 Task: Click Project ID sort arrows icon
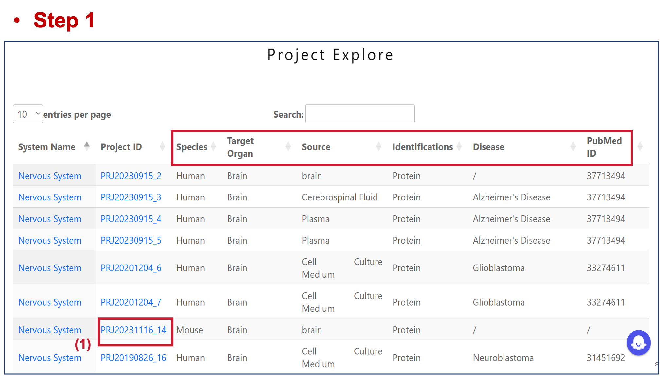tap(162, 146)
